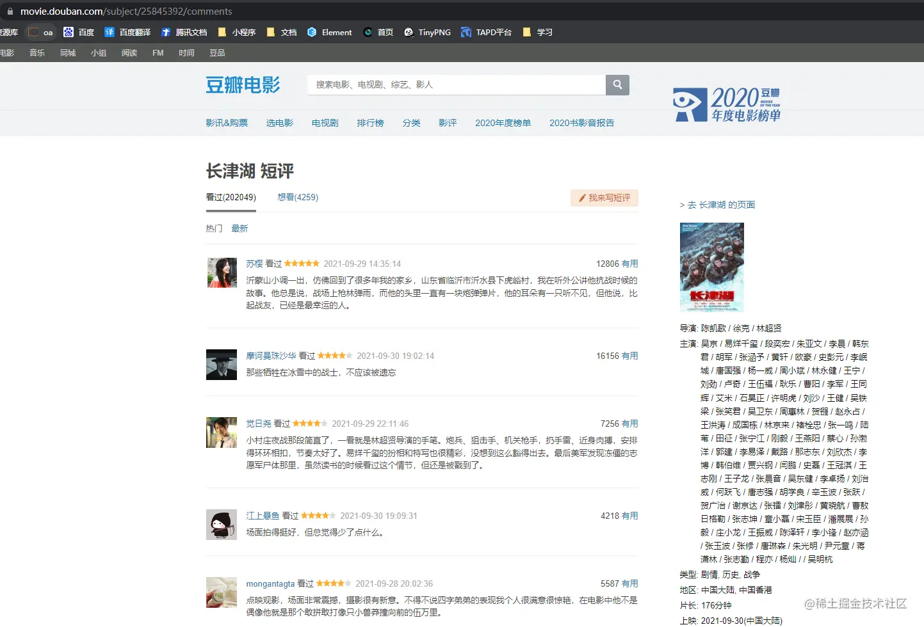Open user 江上晨鱼 profile link
This screenshot has width=924, height=627.
(263, 516)
